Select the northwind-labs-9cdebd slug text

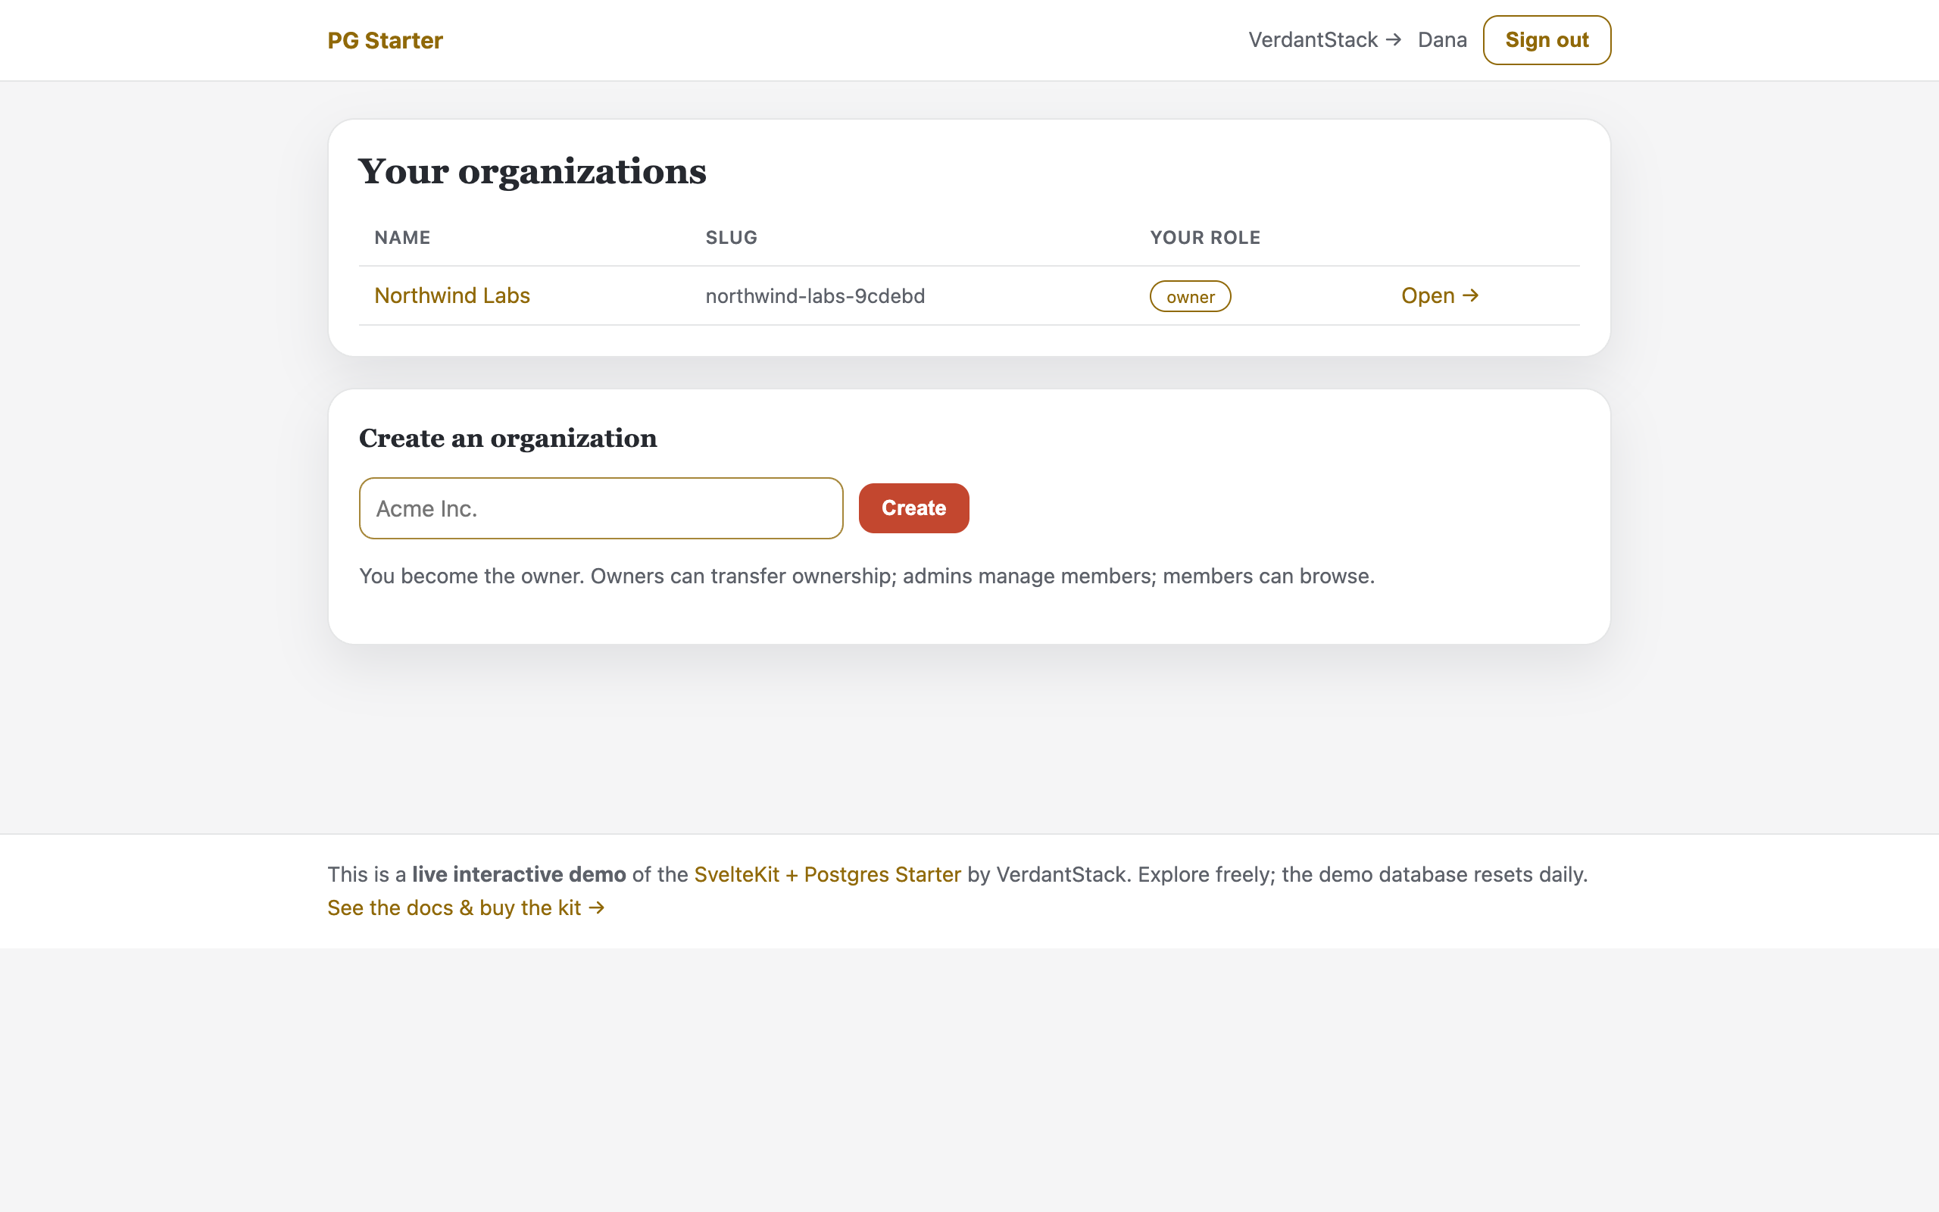point(815,295)
